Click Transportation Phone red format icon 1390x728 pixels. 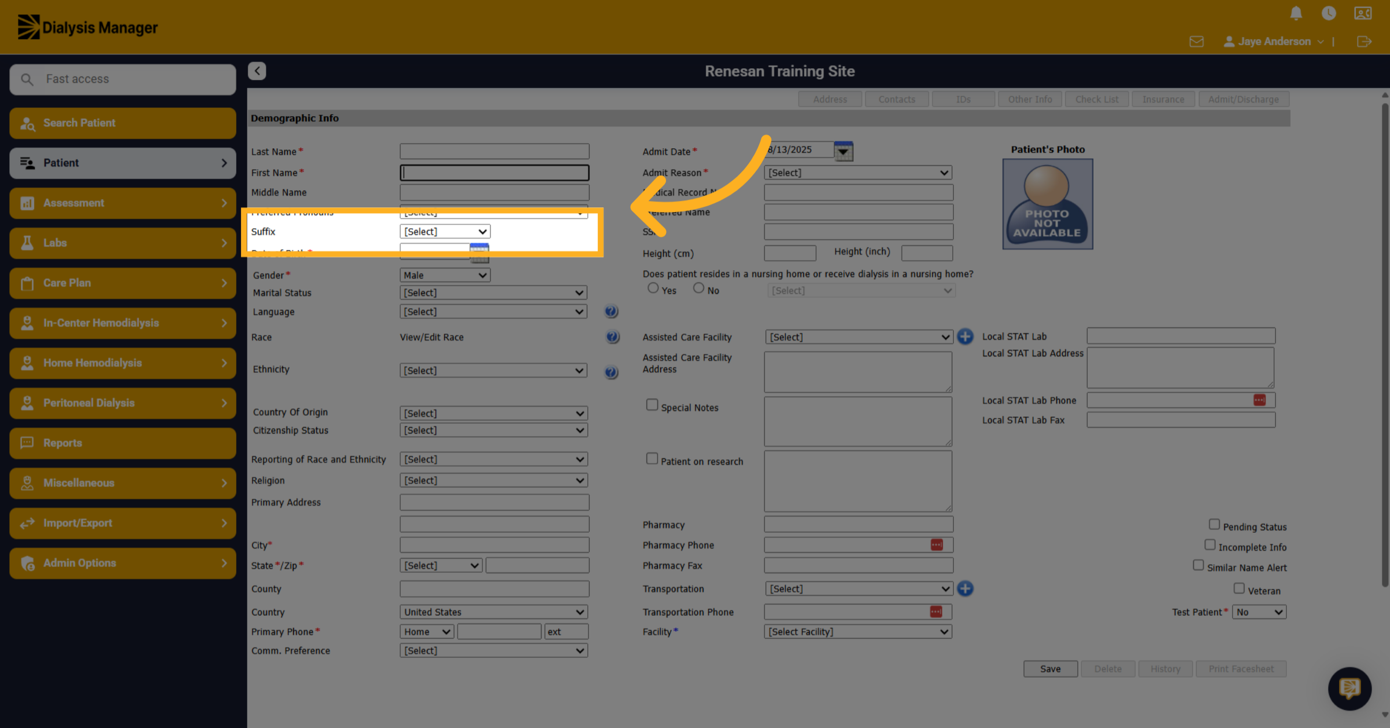[x=936, y=612]
